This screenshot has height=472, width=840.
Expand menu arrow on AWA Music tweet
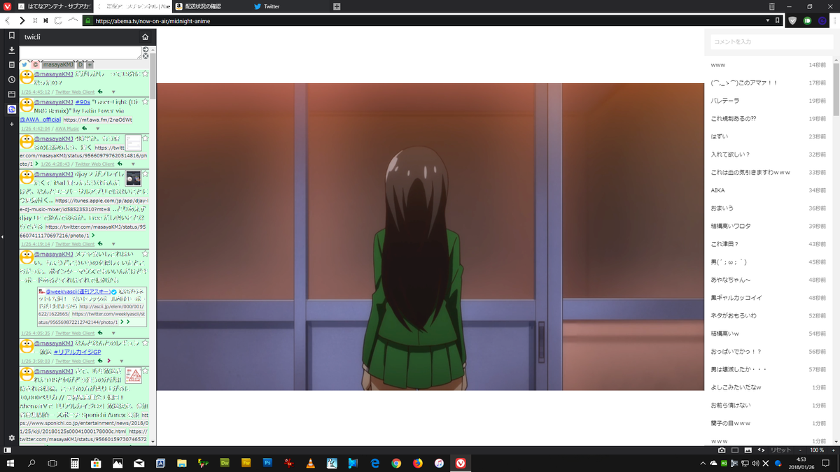(98, 129)
